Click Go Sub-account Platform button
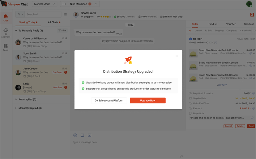This screenshot has height=159, width=256. coord(109,100)
